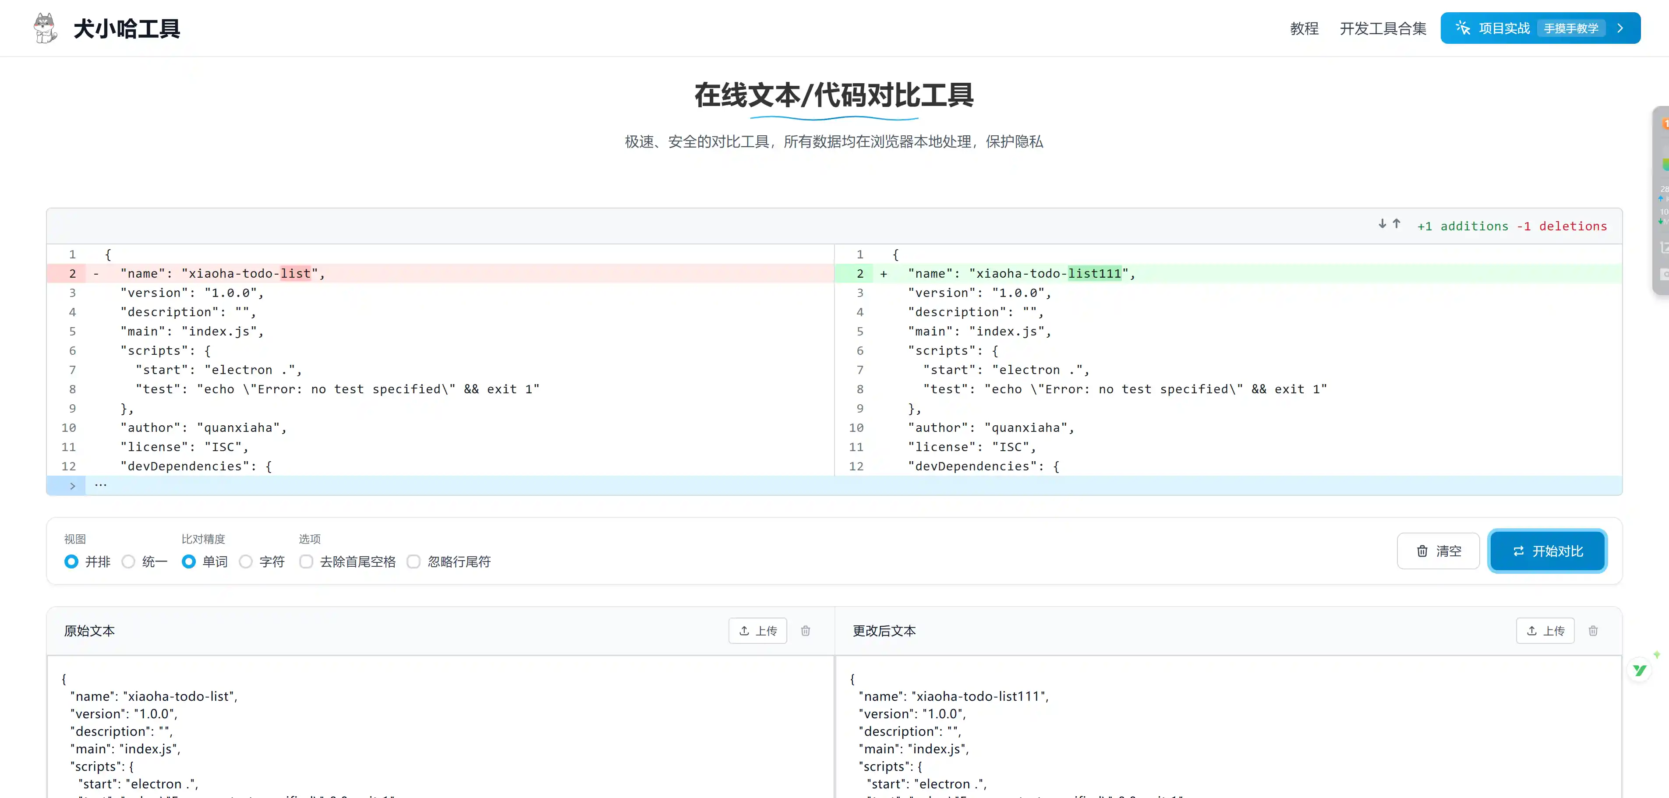
Task: Click the green Y floating assistant icon
Action: coord(1639,671)
